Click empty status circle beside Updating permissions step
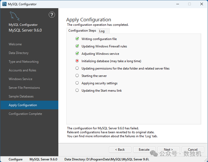The image size is (208, 162). click(x=77, y=68)
